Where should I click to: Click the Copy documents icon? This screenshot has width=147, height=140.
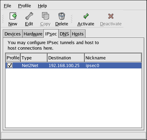tap(46, 16)
